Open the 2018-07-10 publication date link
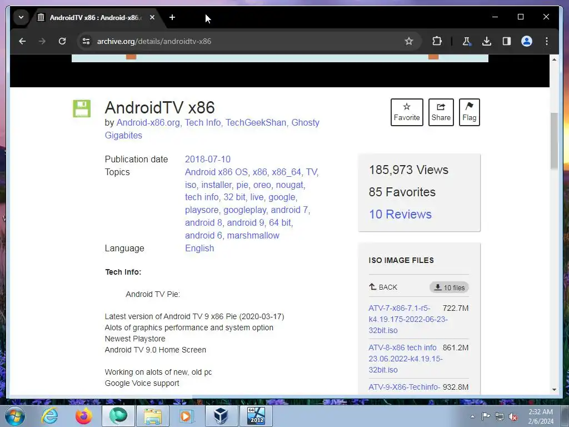The image size is (569, 427). coord(208,160)
